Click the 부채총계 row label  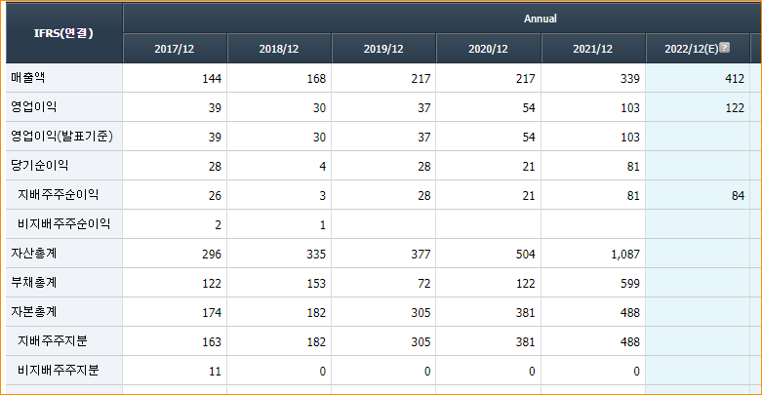(34, 282)
